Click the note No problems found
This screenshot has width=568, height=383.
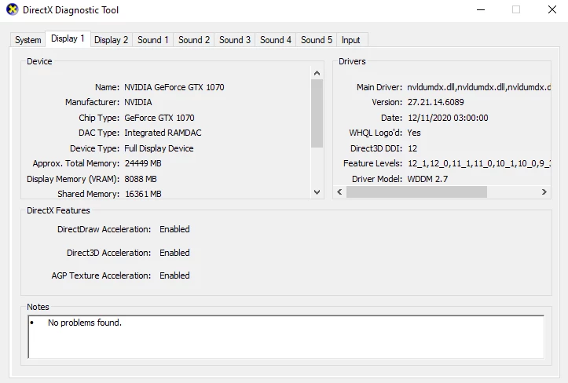point(85,323)
